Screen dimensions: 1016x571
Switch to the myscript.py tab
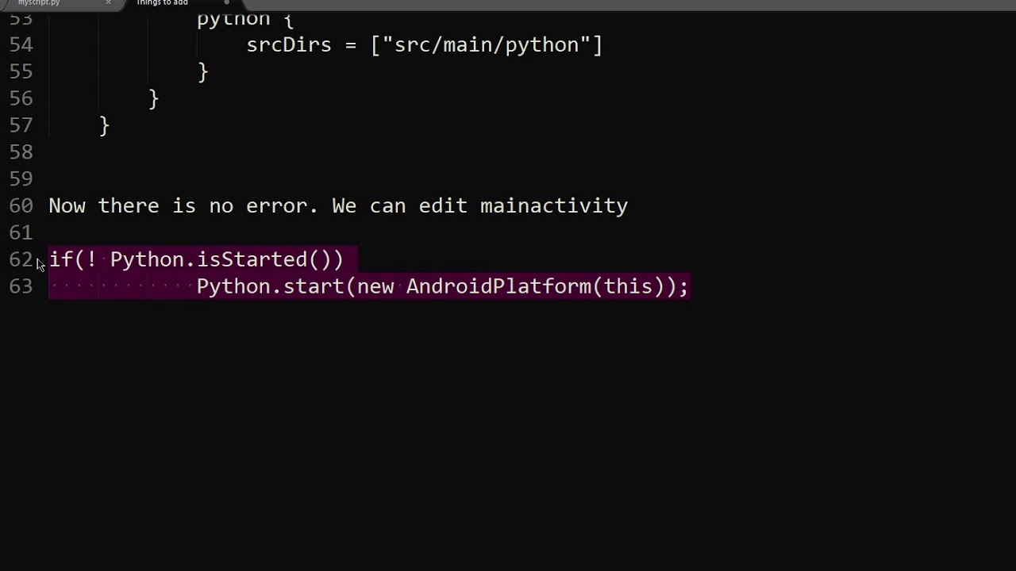(39, 3)
